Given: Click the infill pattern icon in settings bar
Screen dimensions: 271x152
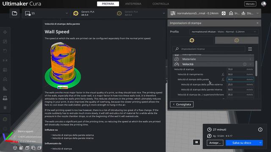Looking at the screenshot, I should click(224, 13).
